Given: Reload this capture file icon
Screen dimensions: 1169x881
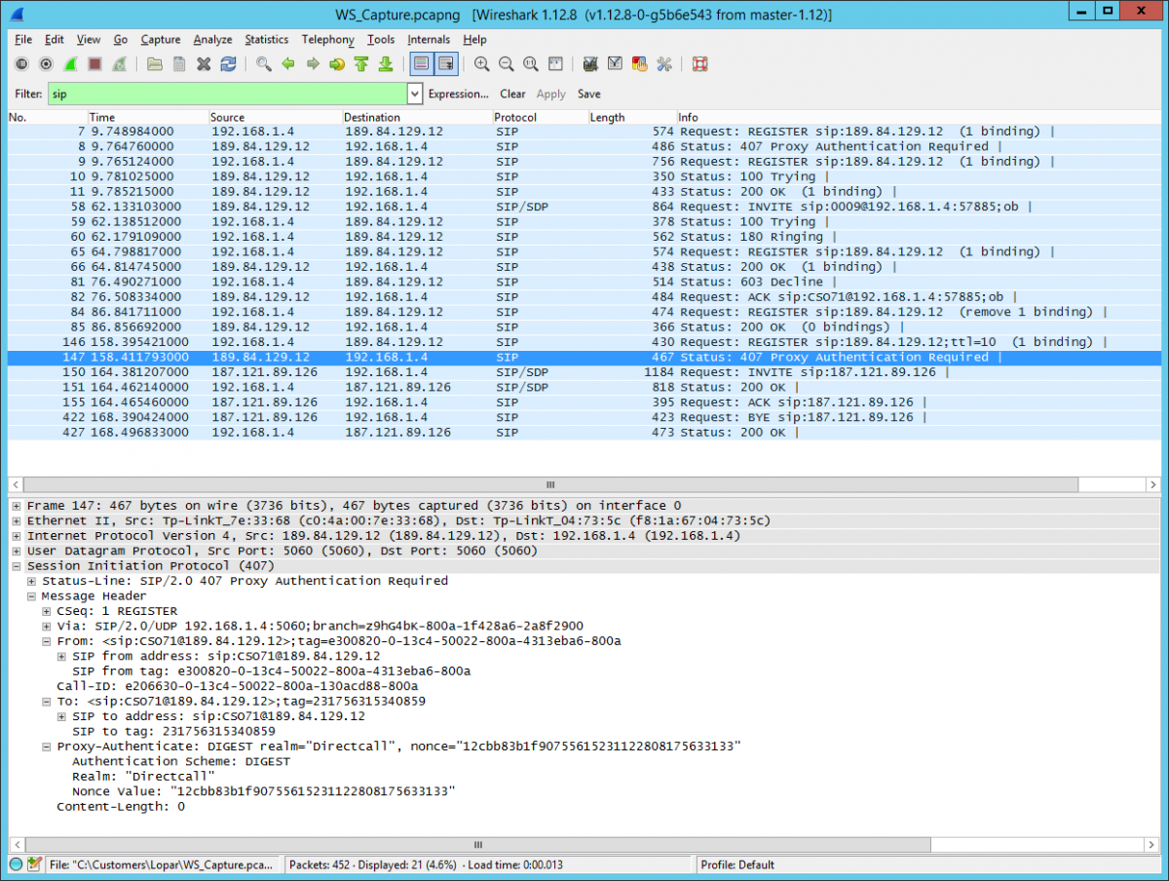Looking at the screenshot, I should (x=228, y=64).
